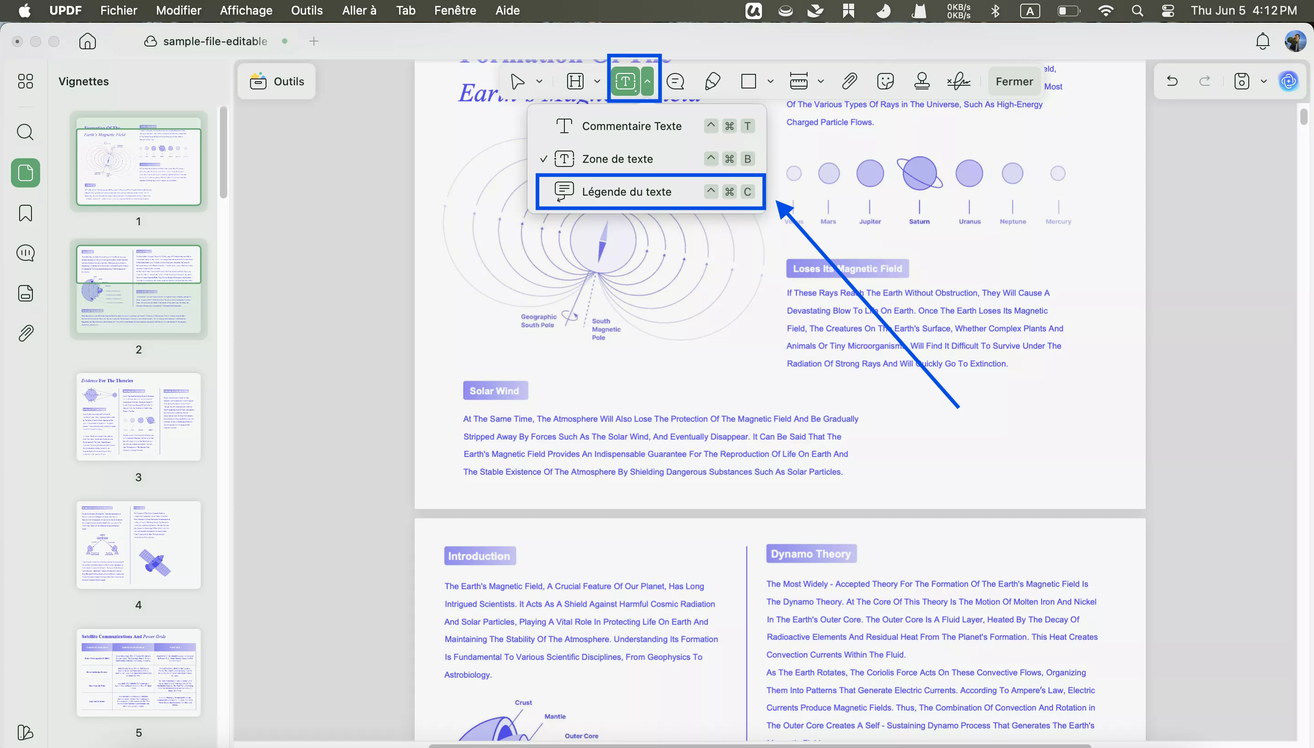Open the UPDF AI assistant

1288,81
